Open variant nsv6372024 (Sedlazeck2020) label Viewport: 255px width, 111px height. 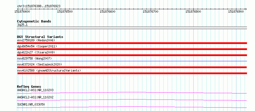tap(40, 64)
